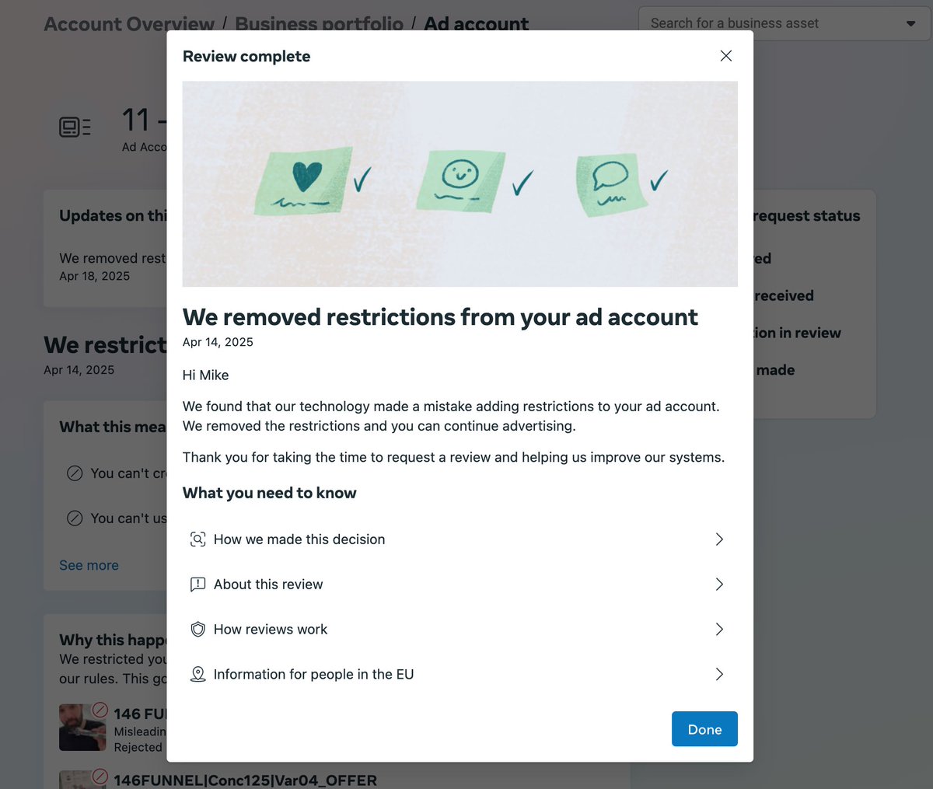Click the 'made' status step text

tap(775, 370)
